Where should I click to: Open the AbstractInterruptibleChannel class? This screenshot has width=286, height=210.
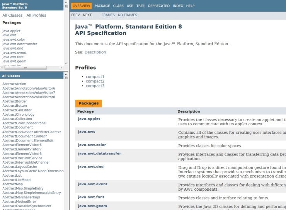pos(26,162)
